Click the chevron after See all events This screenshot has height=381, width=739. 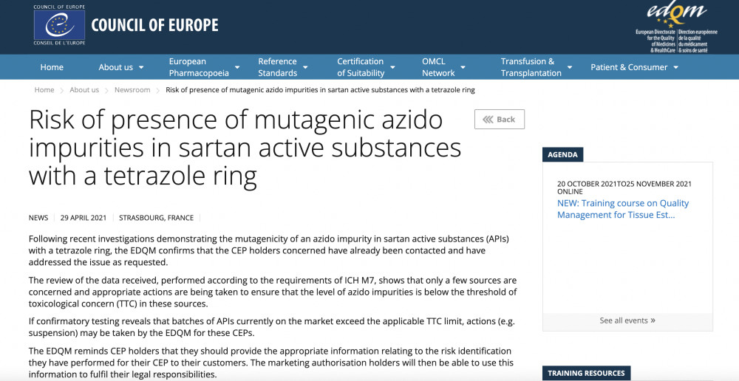[x=653, y=320]
